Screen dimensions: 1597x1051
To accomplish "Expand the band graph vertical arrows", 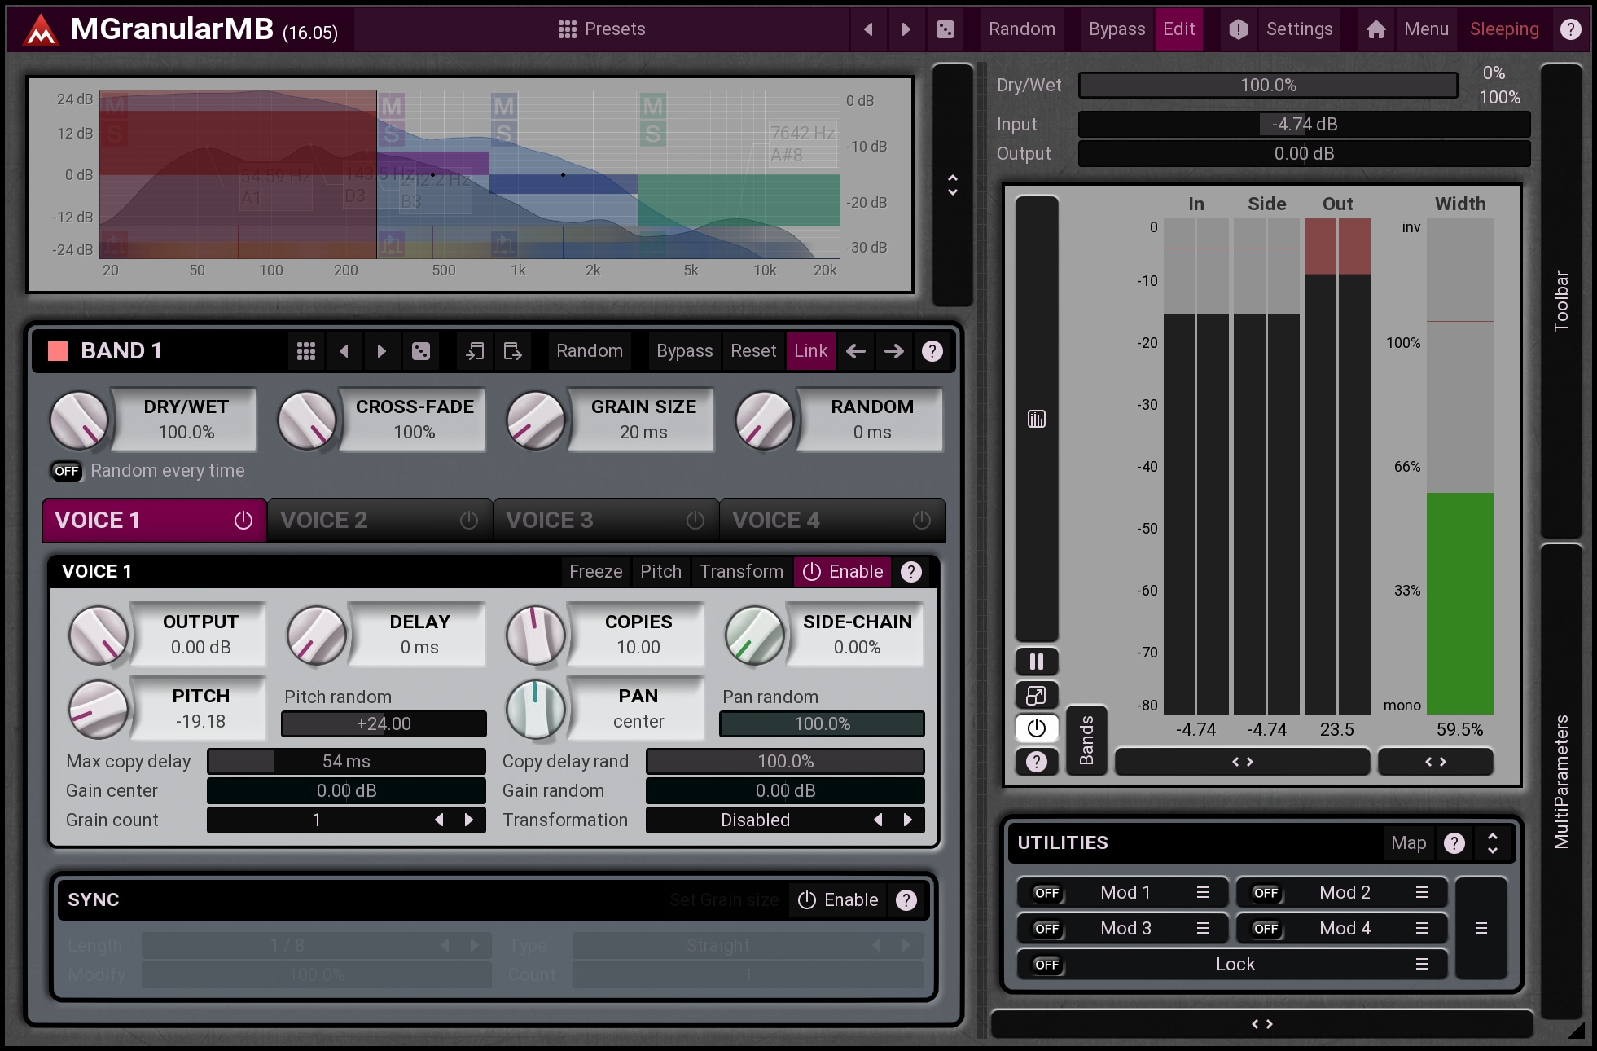I will tap(952, 185).
